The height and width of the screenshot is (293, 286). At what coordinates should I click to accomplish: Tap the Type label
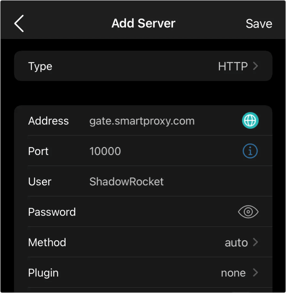(40, 66)
